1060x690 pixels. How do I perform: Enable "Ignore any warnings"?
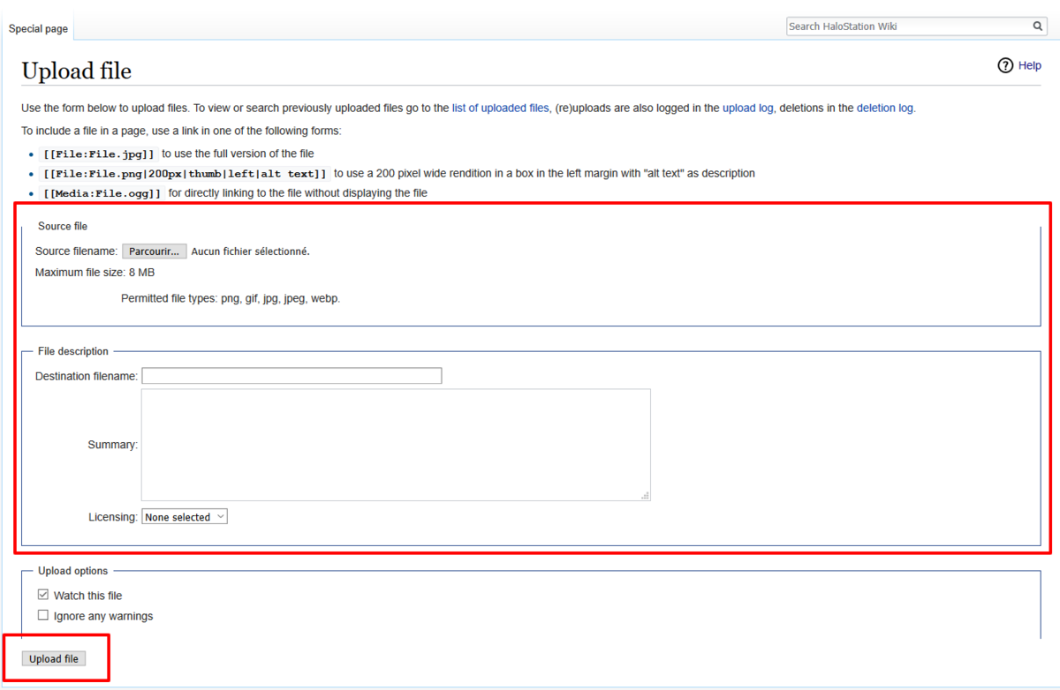click(42, 614)
